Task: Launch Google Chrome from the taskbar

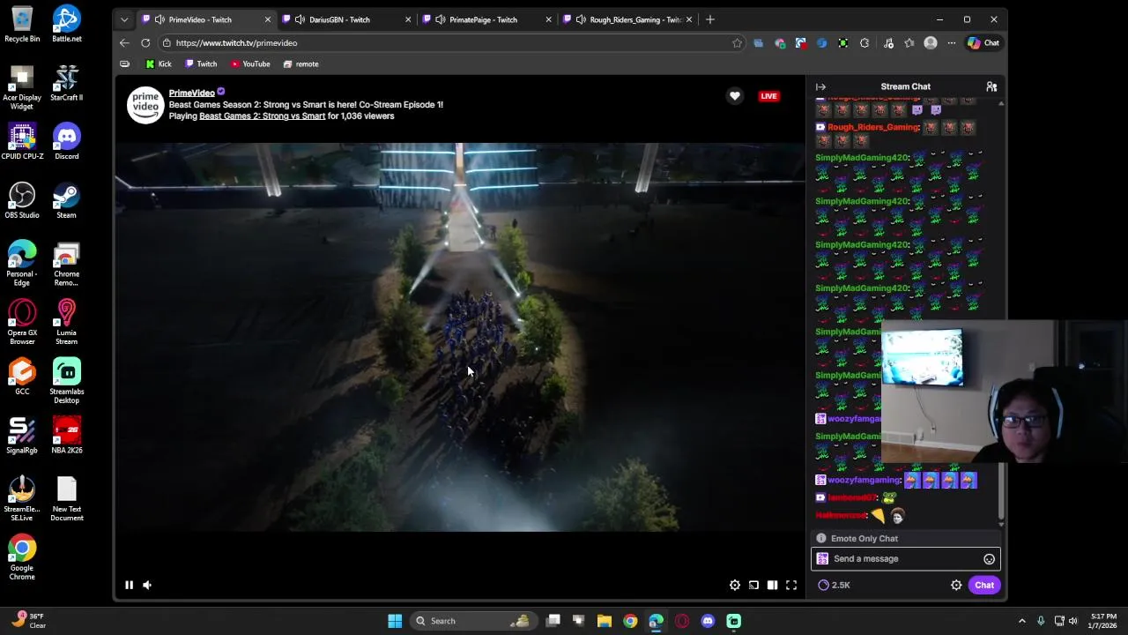Action: point(630,621)
